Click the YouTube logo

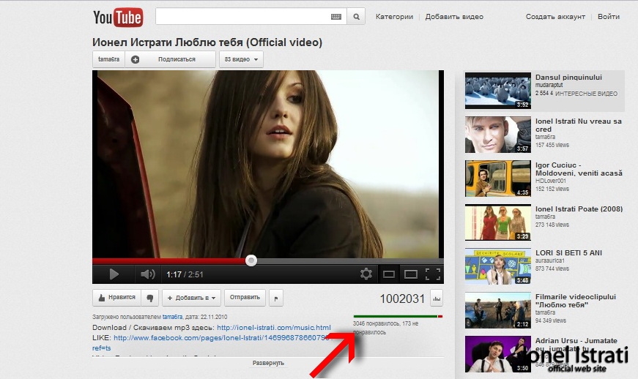[x=118, y=17]
